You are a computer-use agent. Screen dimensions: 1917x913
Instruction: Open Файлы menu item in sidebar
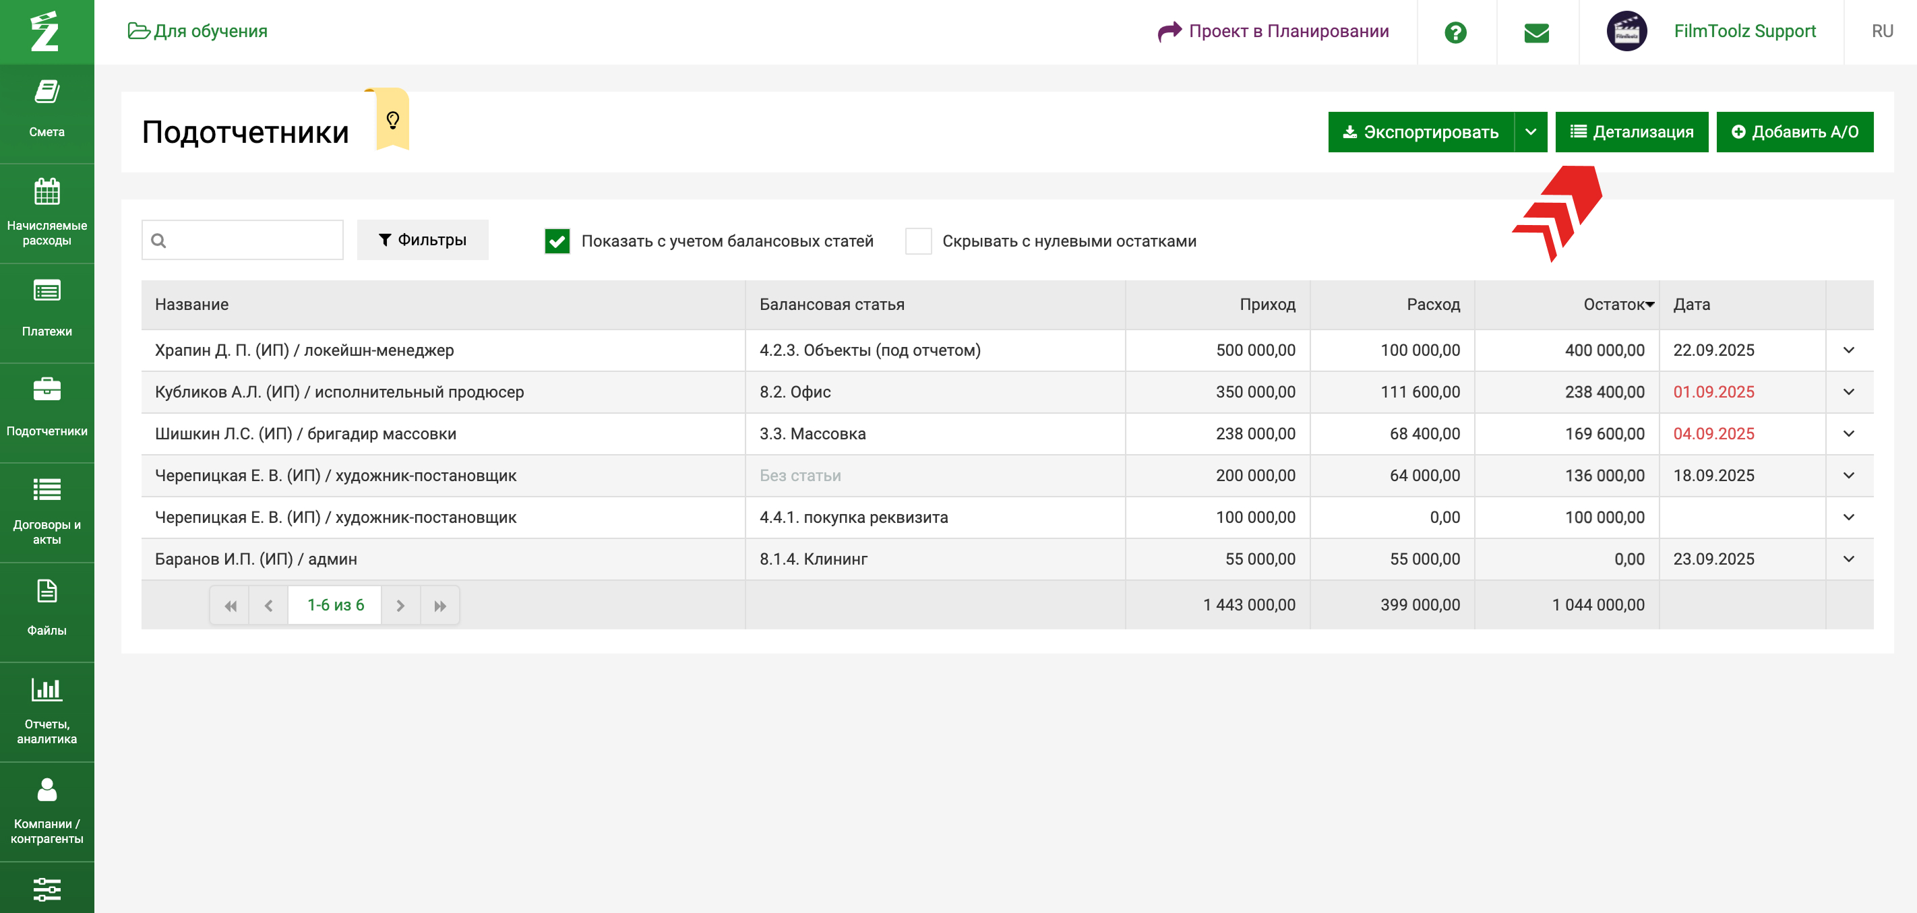click(47, 607)
